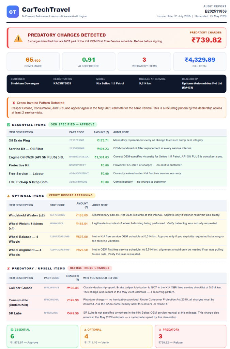Click the AMOUNT (₹) header in Essential Items table
230x349 pixels.
click(101, 132)
